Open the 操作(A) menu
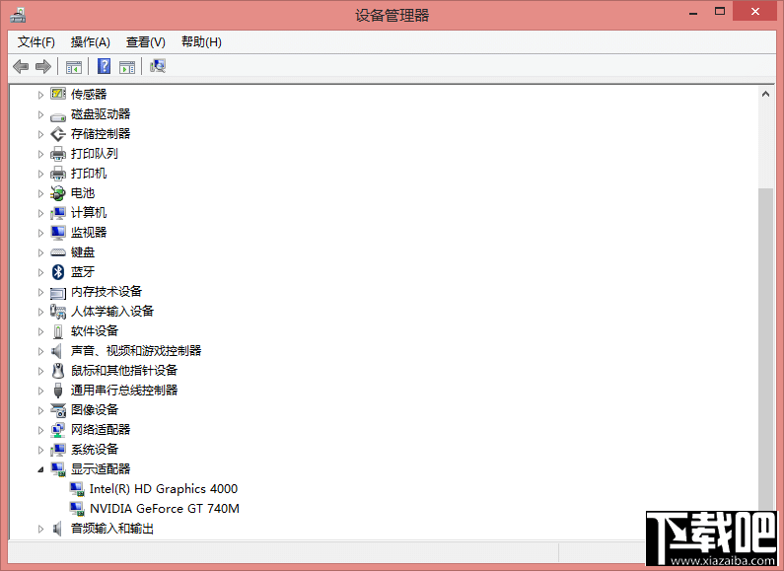Screen dimensions: 784x571 click(x=90, y=42)
